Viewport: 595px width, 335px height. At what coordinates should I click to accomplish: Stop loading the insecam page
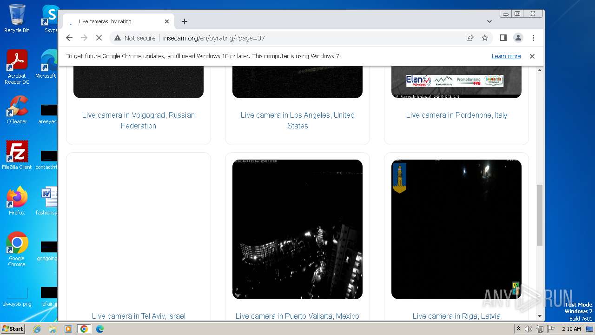coord(99,38)
